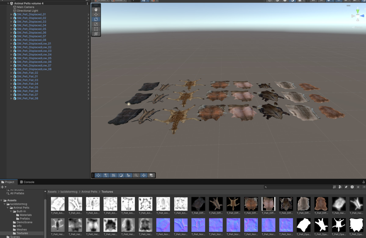Screen dimensions: 366x238
Task: Click the Textures folder icon in project tree
Action: click(14, 233)
